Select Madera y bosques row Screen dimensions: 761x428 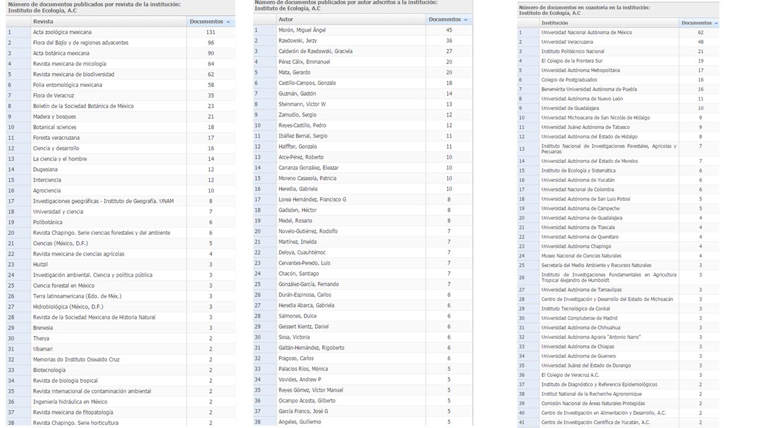[x=121, y=117]
